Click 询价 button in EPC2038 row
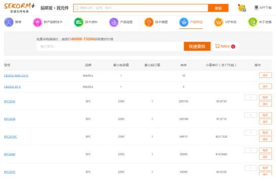 [265, 122]
